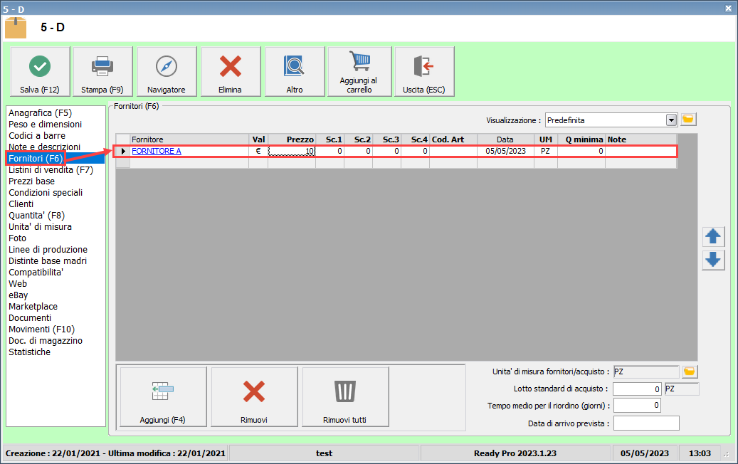Click Uscita (ESC) exit button

coord(425,72)
